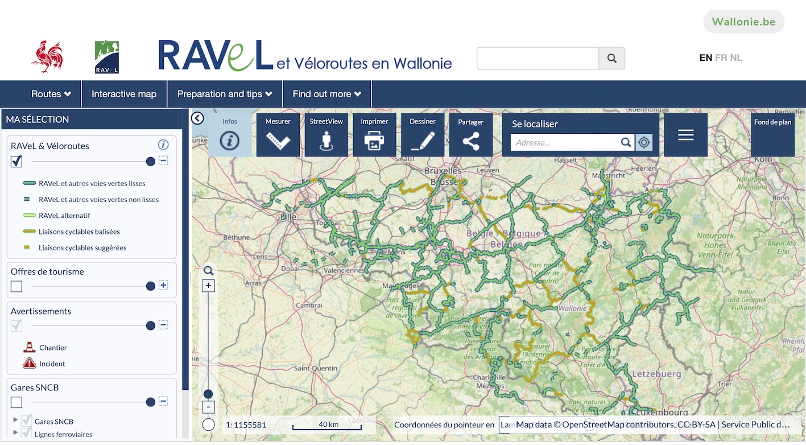Click the map scale value 1: 1155581

tap(246, 425)
